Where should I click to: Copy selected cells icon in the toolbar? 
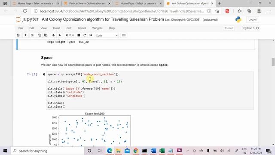tap(39, 35)
